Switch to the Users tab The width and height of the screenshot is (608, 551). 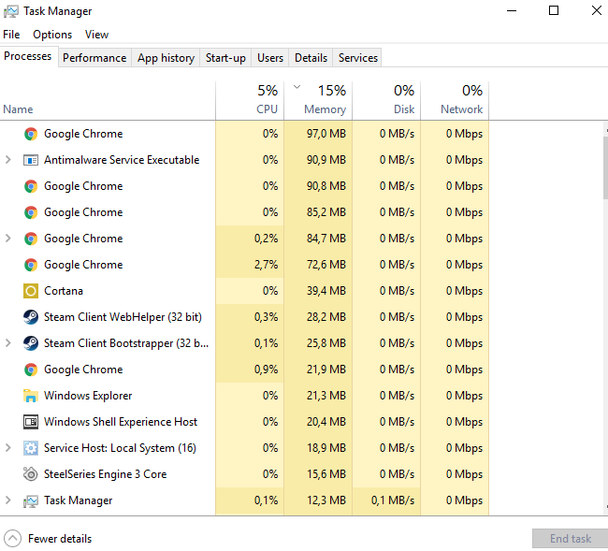click(x=270, y=58)
